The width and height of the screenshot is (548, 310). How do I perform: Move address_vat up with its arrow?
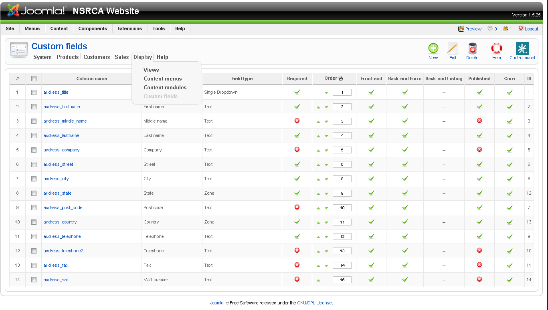(318, 280)
